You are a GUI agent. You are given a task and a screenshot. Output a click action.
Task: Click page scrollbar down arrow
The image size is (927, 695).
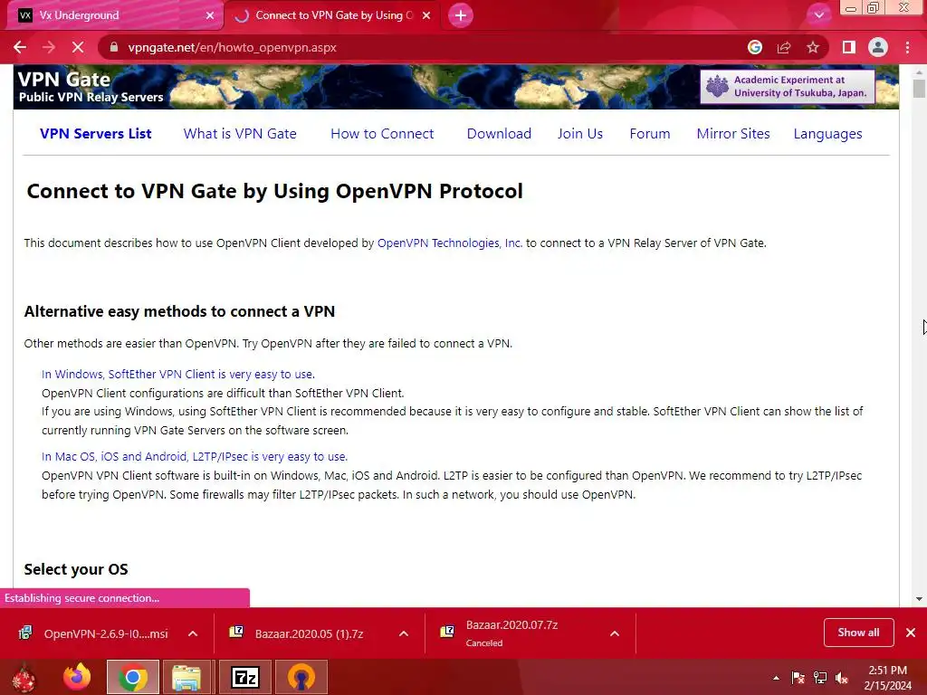(919, 599)
